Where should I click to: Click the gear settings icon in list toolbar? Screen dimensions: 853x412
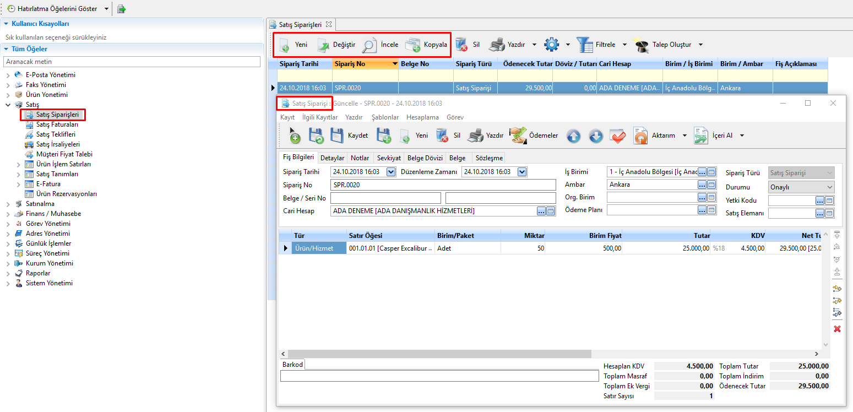click(x=551, y=45)
